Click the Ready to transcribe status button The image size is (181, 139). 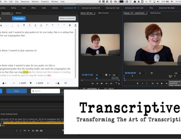(67, 18)
